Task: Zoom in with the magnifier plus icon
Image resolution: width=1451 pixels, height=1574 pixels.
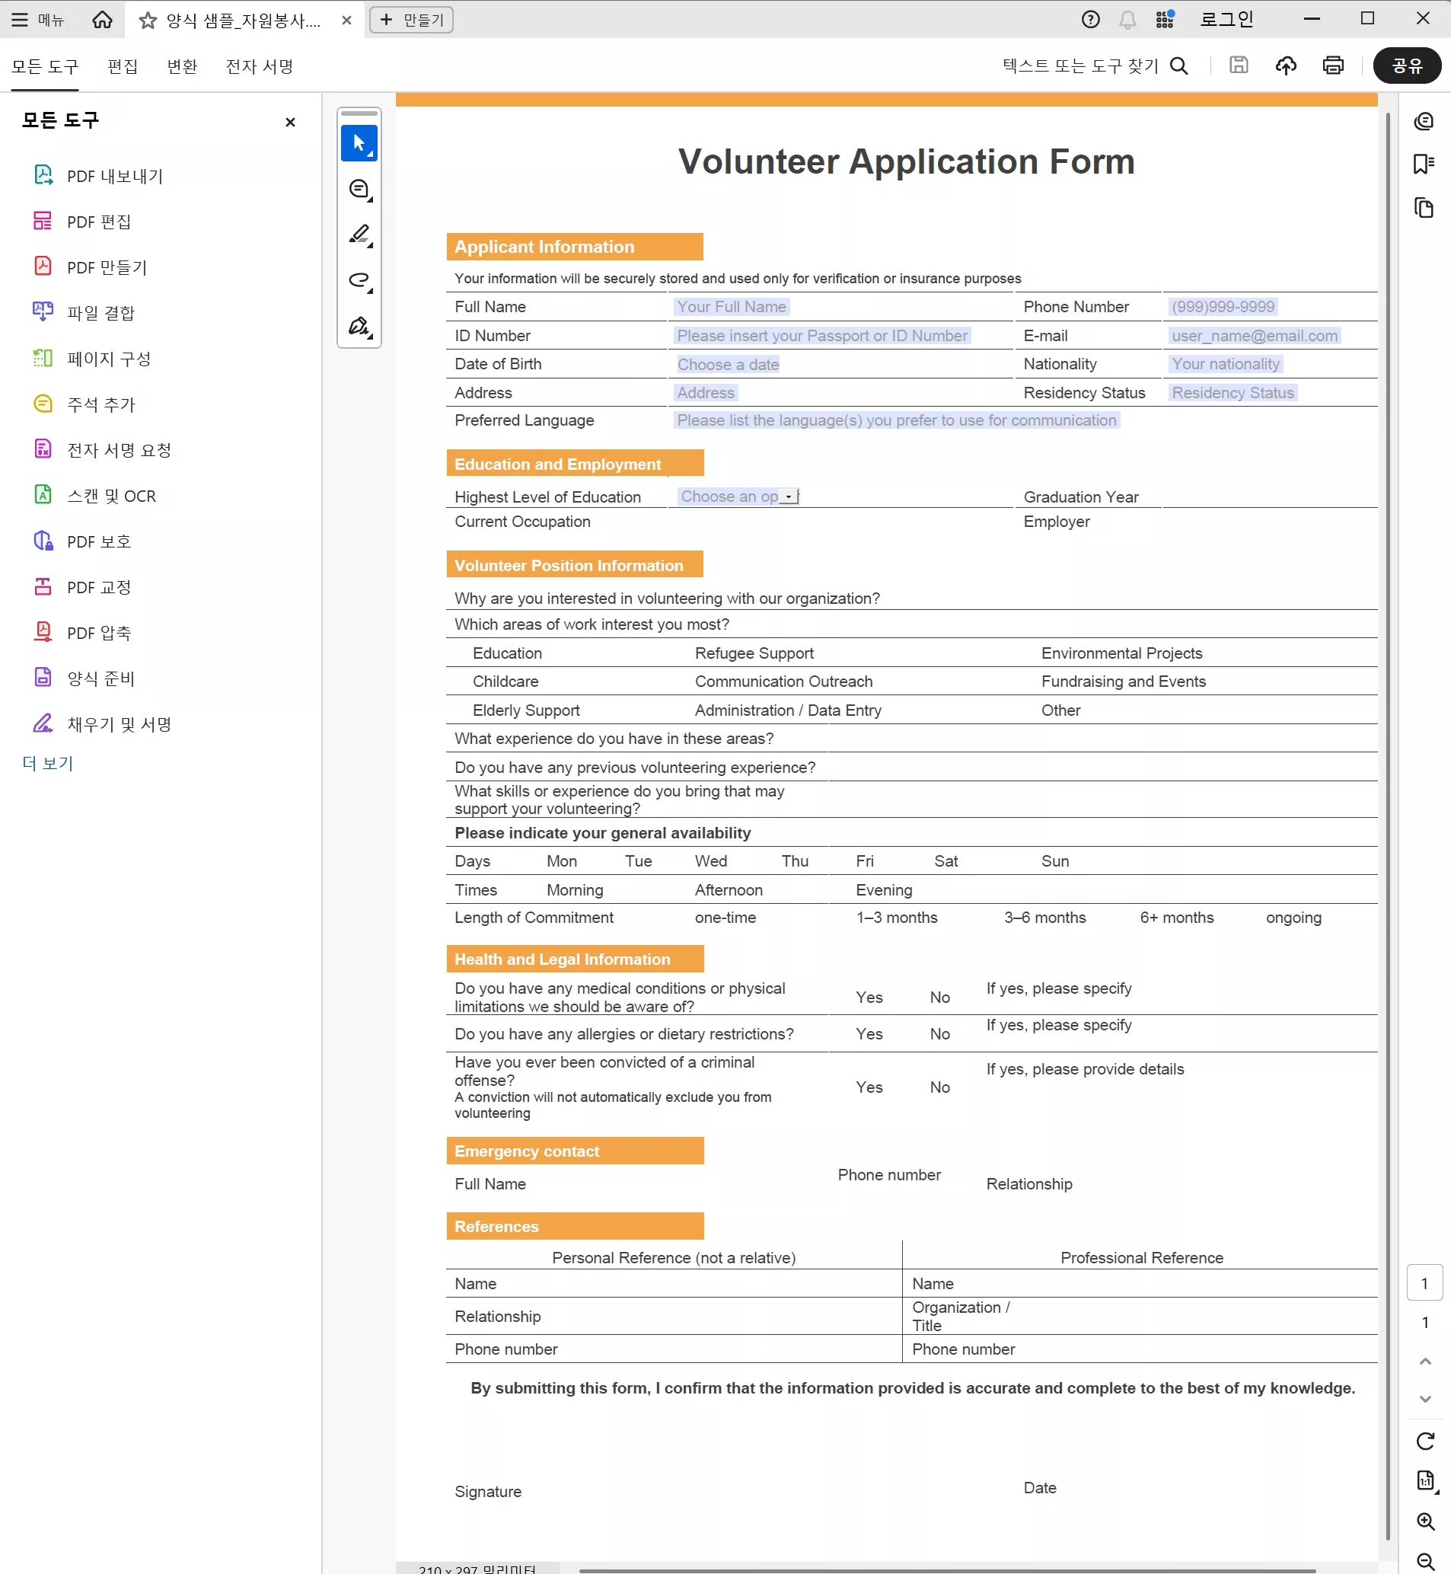Action: 1425,1521
